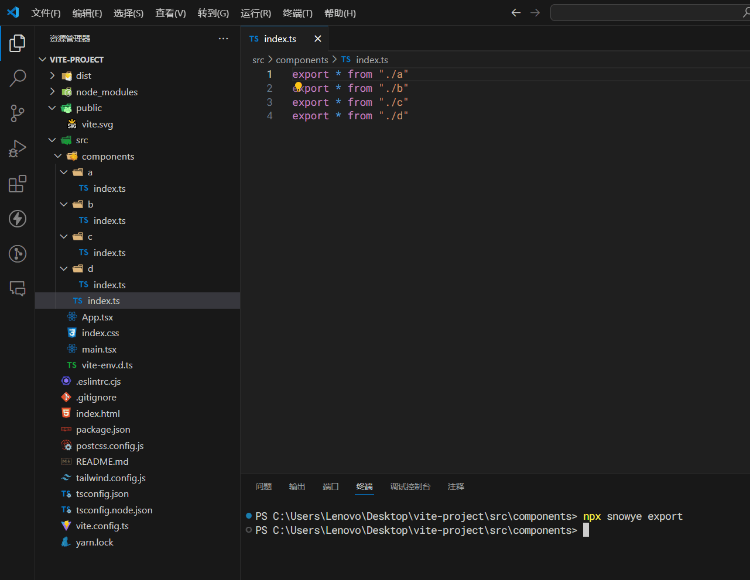Click the lightning bolt activity bar icon
This screenshot has width=750, height=580.
click(18, 219)
